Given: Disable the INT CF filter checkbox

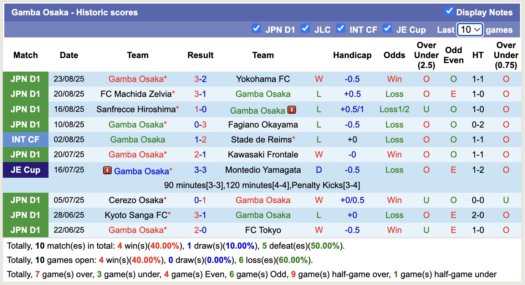Looking at the screenshot, I should tap(341, 28).
